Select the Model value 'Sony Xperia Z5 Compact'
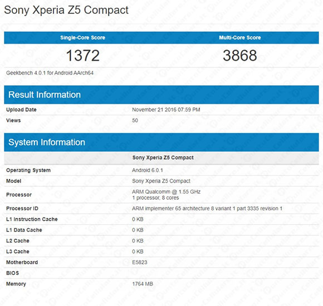 pyautogui.click(x=161, y=181)
